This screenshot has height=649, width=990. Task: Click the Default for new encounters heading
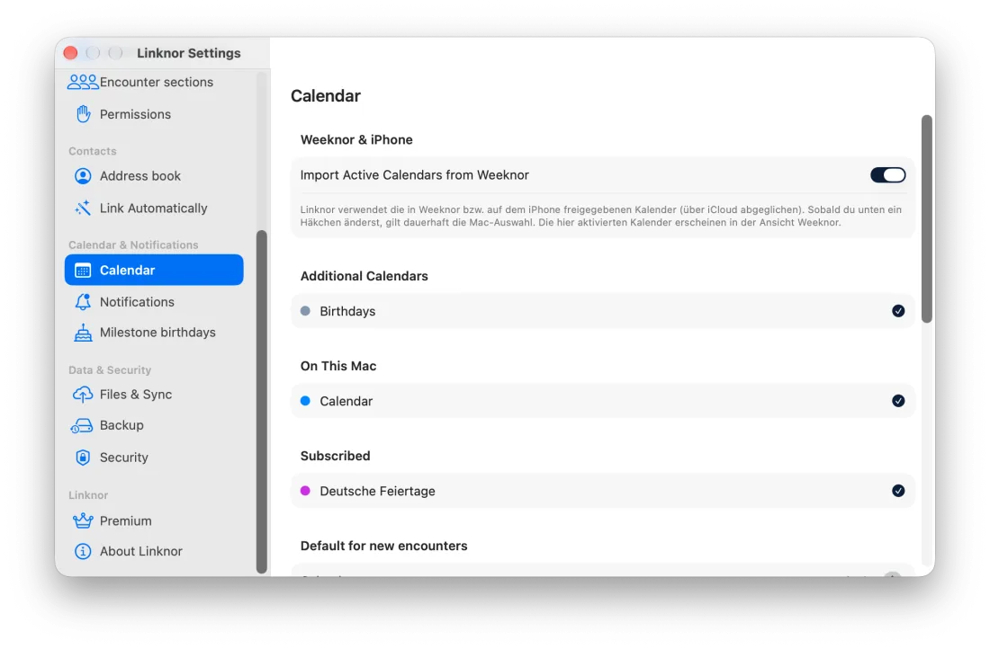click(384, 547)
